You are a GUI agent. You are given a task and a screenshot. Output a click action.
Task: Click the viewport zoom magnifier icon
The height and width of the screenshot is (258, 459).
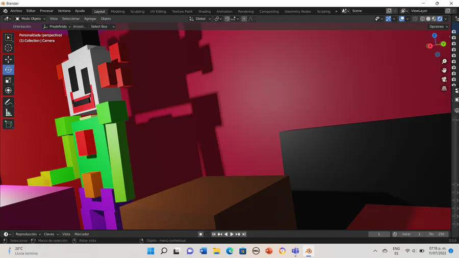tap(444, 61)
